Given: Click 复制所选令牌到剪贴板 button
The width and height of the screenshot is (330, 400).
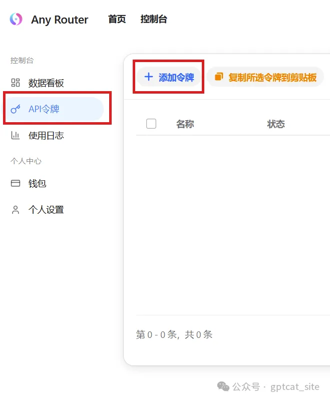Looking at the screenshot, I should pyautogui.click(x=265, y=77).
